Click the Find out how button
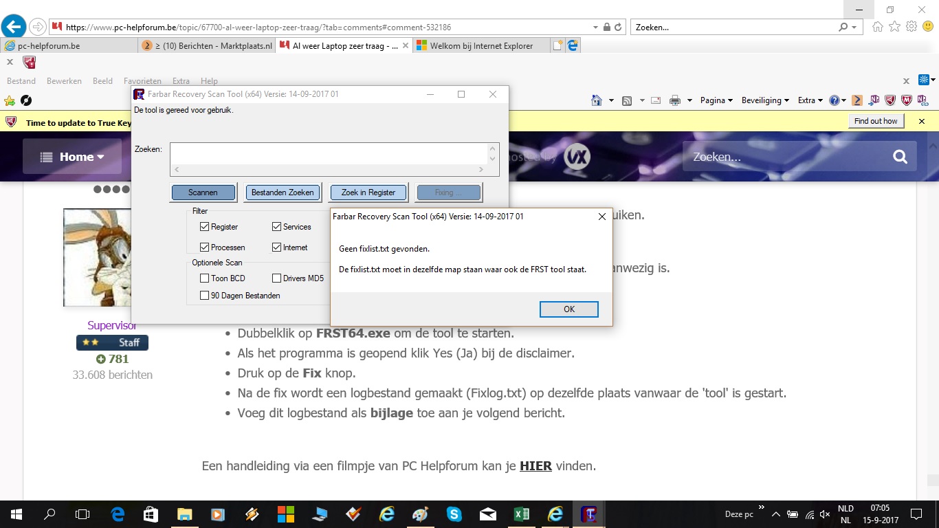Viewport: 939px width, 528px height. tap(876, 121)
